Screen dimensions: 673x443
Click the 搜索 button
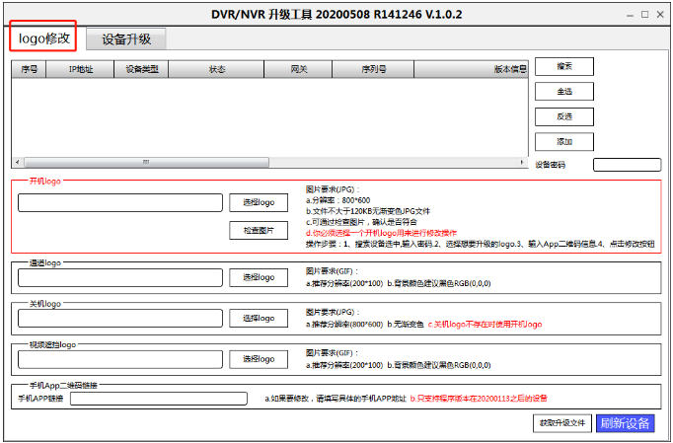pyautogui.click(x=564, y=66)
